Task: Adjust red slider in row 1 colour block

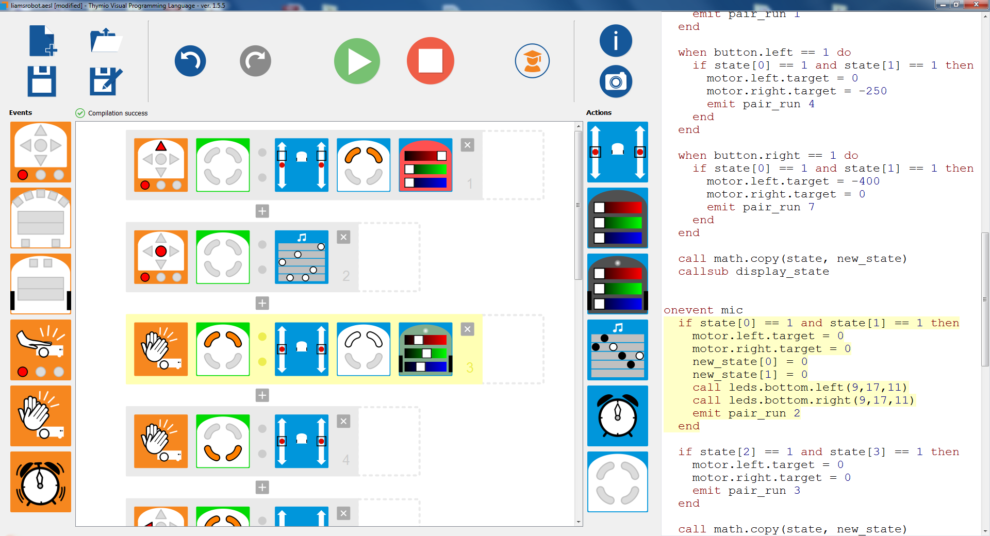Action: [x=425, y=156]
